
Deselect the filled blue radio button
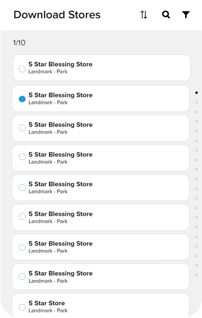tap(22, 99)
